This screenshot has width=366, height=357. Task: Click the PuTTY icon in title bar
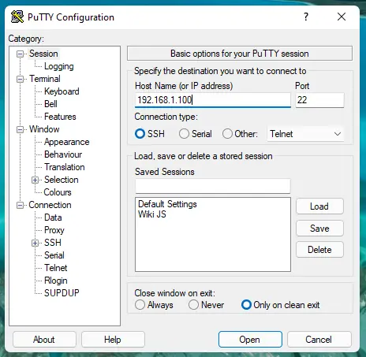[x=17, y=17]
